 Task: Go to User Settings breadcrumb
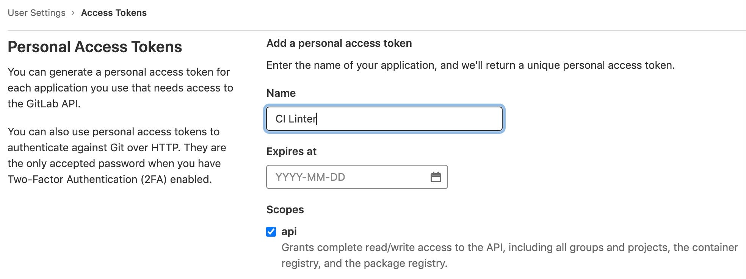click(36, 13)
